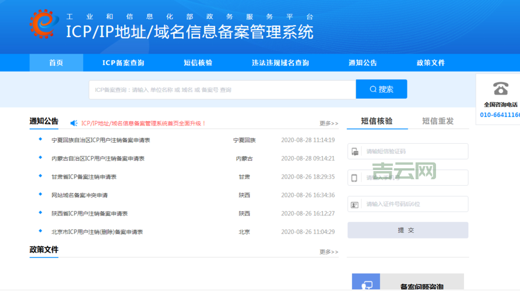Open 宁夏回族自治区ICP用户注销备案申请表 notice
Screen dimensions: 520x291
tap(100, 140)
